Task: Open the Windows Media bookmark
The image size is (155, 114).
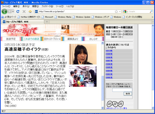Action: [x=63, y=17]
